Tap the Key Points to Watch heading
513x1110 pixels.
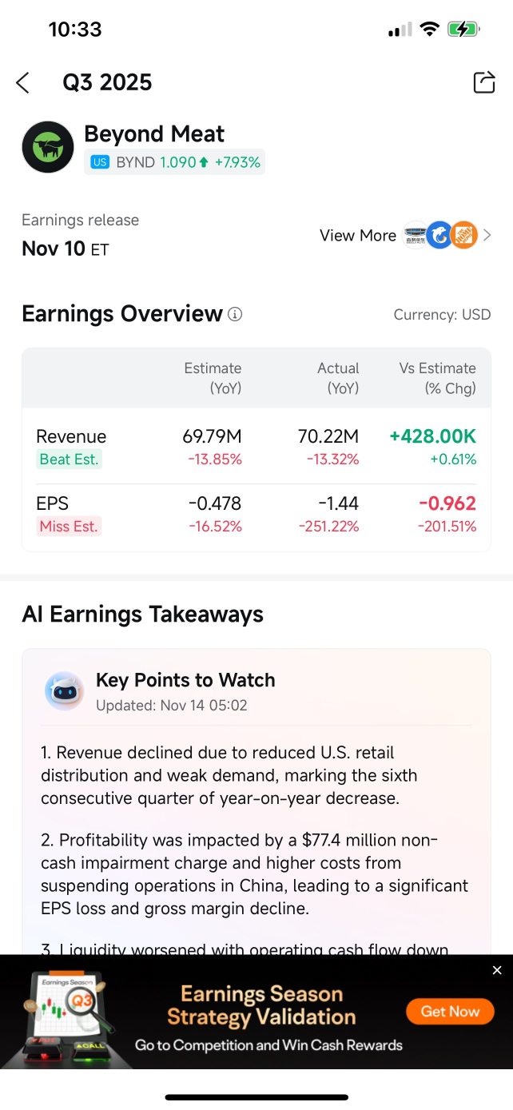(185, 680)
